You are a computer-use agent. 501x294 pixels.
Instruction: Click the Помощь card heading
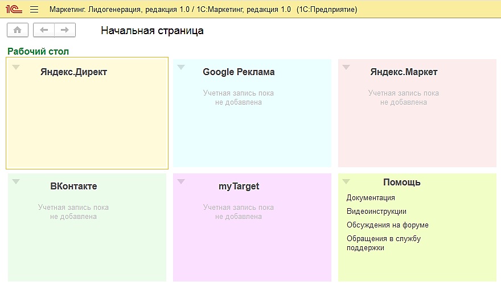click(401, 183)
